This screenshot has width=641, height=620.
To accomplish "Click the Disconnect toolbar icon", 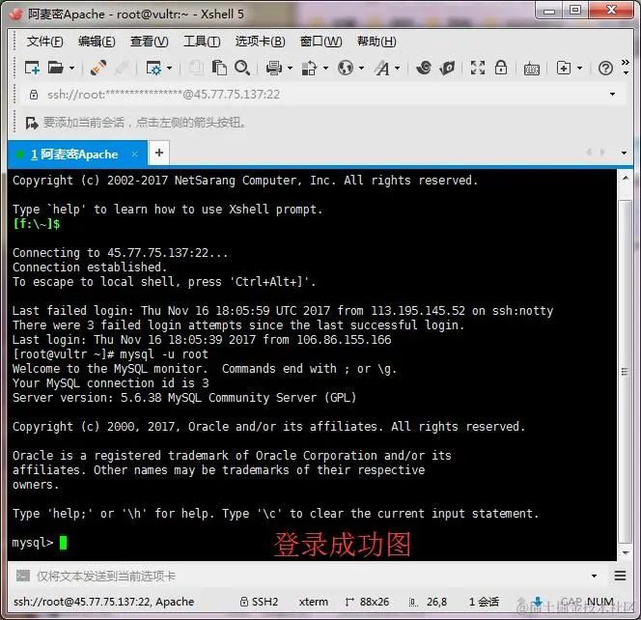I will point(122,68).
